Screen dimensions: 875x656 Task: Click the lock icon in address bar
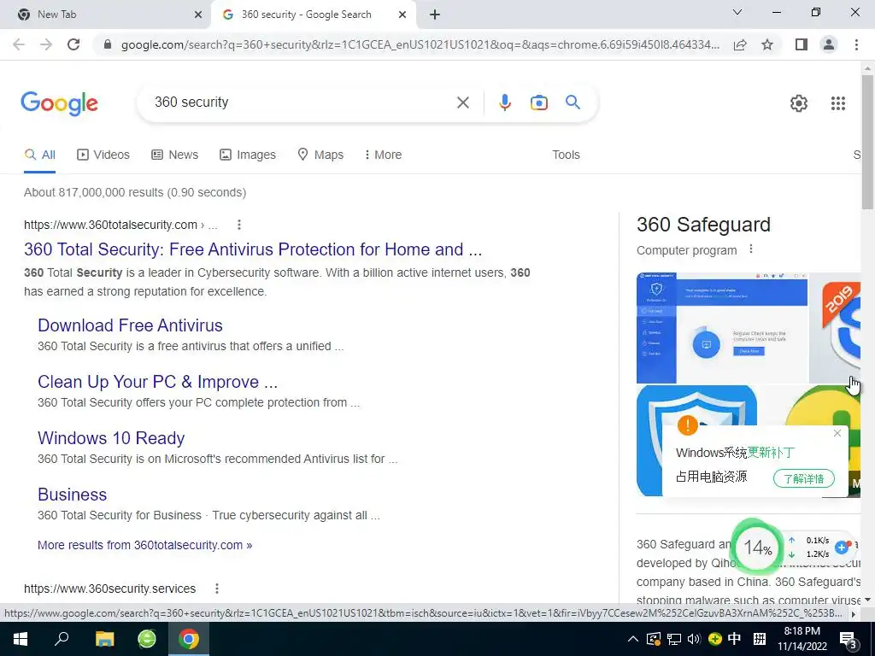(108, 44)
